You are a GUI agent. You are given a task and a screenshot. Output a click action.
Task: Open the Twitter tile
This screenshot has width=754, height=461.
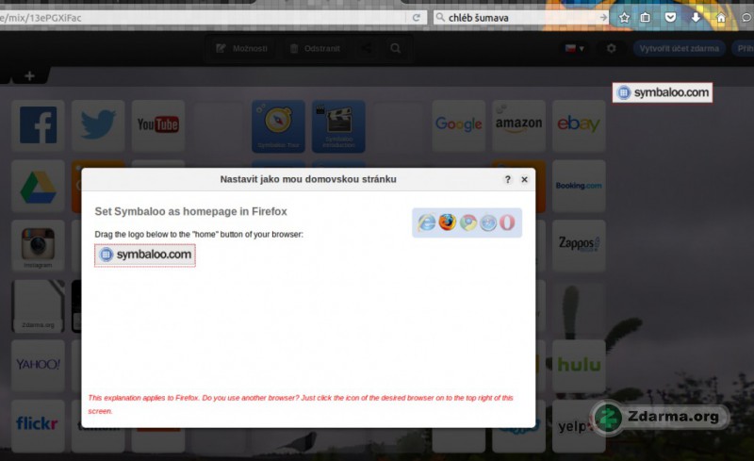[x=98, y=126]
